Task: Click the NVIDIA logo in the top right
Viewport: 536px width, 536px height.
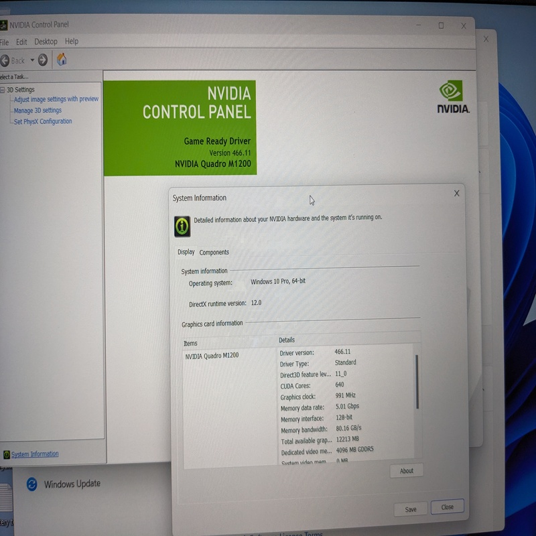Action: (x=453, y=96)
